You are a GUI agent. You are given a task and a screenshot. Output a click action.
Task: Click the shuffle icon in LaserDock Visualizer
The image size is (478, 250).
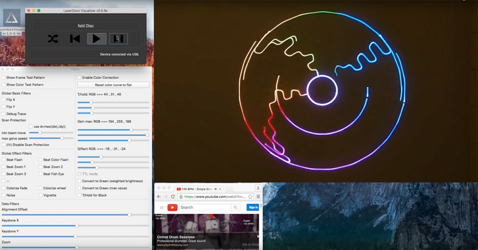click(x=53, y=39)
